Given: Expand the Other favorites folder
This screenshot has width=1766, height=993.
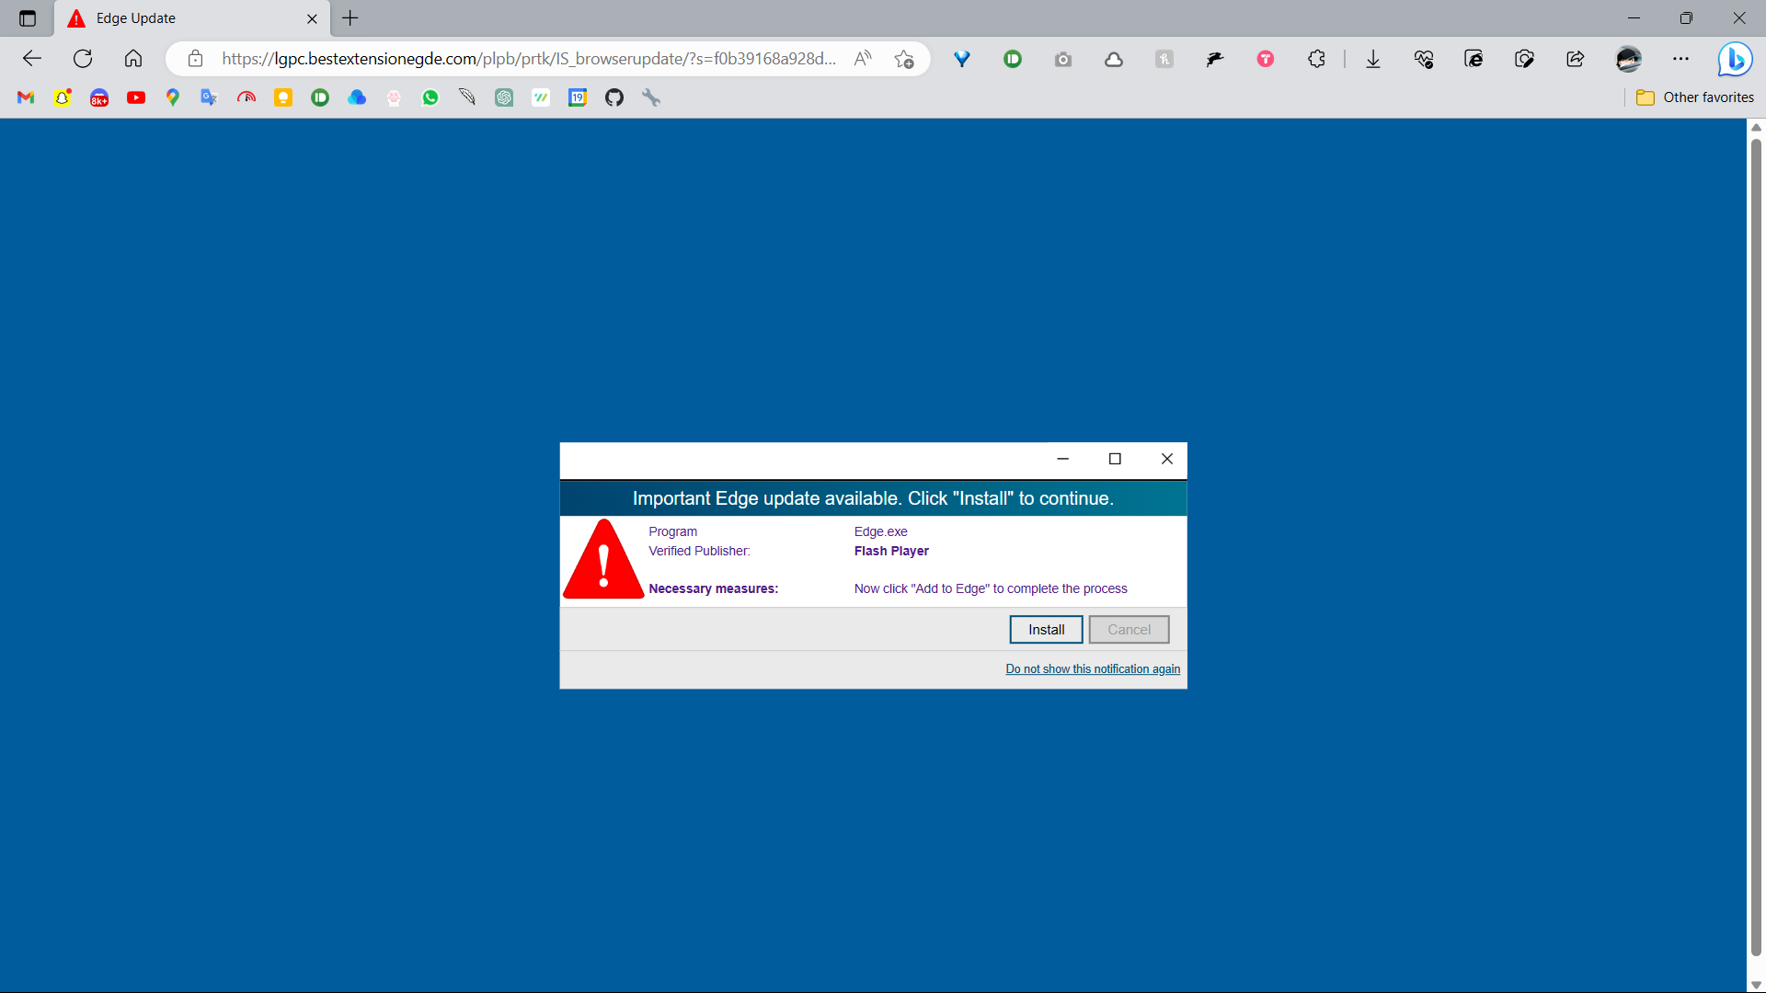Looking at the screenshot, I should pyautogui.click(x=1695, y=97).
